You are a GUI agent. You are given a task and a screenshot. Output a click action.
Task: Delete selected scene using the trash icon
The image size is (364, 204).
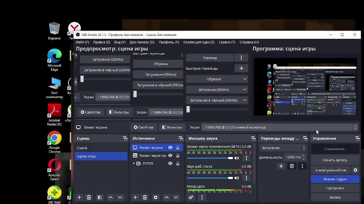(89, 197)
